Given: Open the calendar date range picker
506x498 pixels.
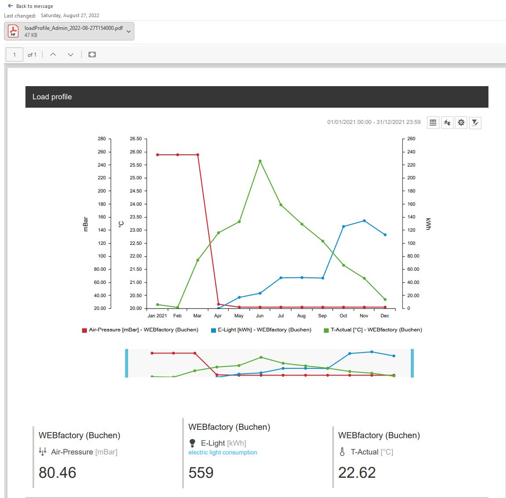Looking at the screenshot, I should tap(433, 123).
